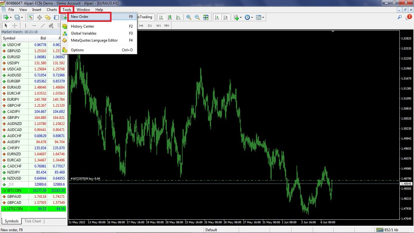
Task: Switch to the Symbols tab
Action: coord(12,221)
